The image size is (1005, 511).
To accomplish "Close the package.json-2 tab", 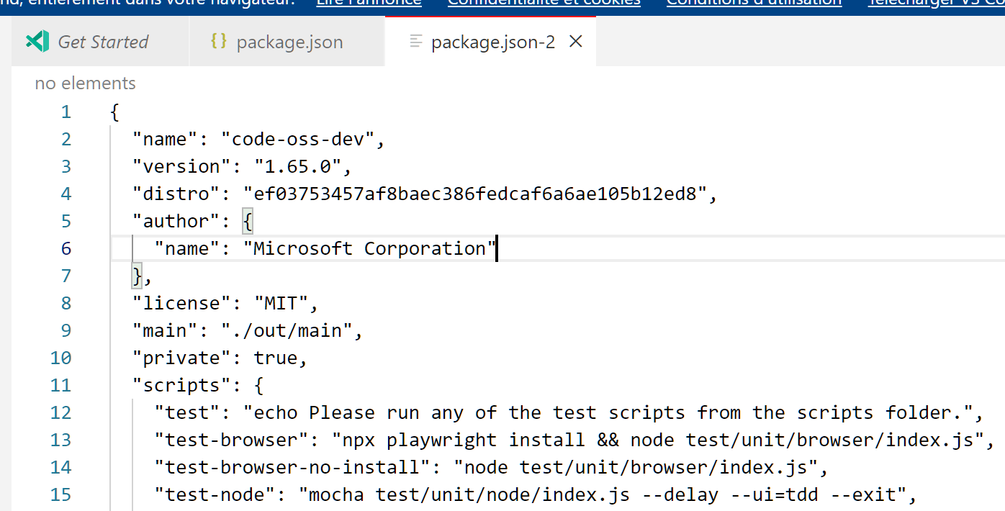I will pyautogui.click(x=575, y=41).
